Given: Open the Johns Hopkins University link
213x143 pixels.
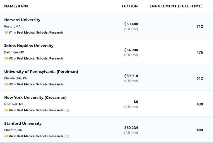Looking at the screenshot, I should coord(29,46).
